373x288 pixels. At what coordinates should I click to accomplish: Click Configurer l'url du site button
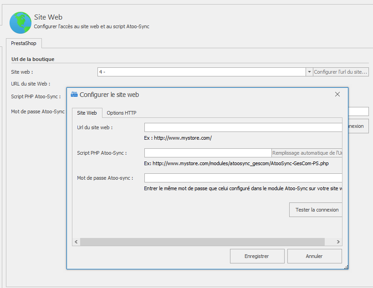point(341,72)
